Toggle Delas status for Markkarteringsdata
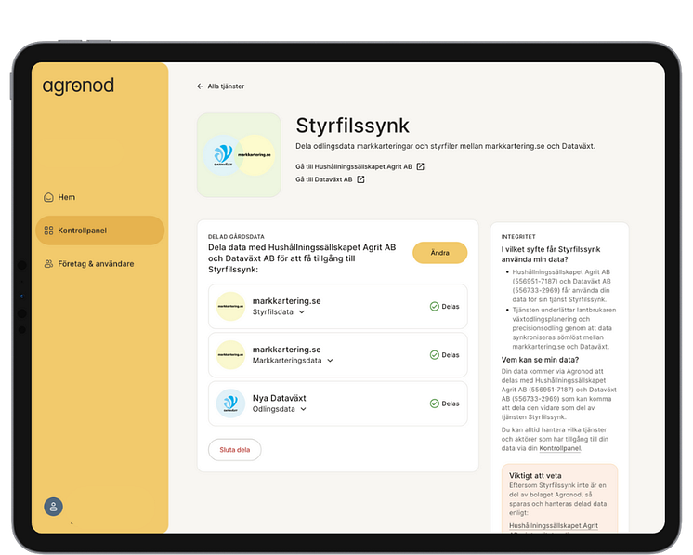 (x=444, y=355)
